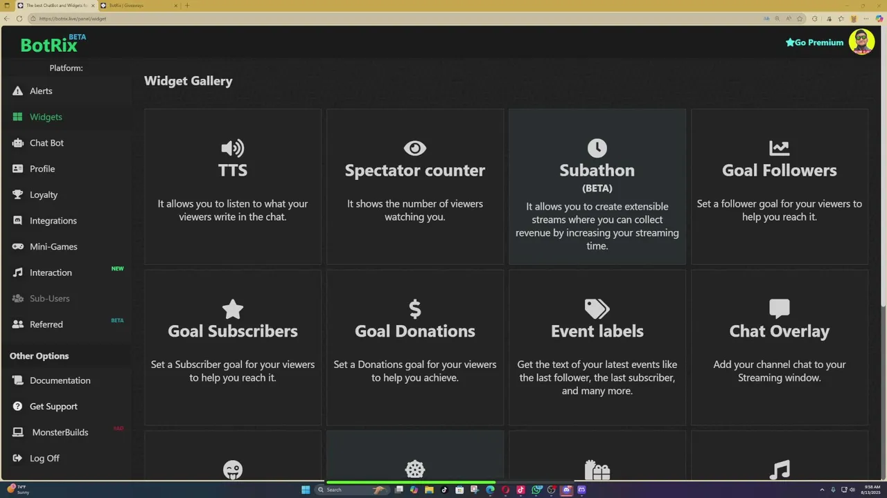Click the Get Support question mark icon
887x498 pixels.
17,406
